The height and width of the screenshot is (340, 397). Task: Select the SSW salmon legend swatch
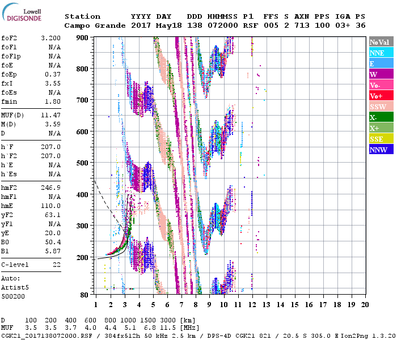click(381, 107)
